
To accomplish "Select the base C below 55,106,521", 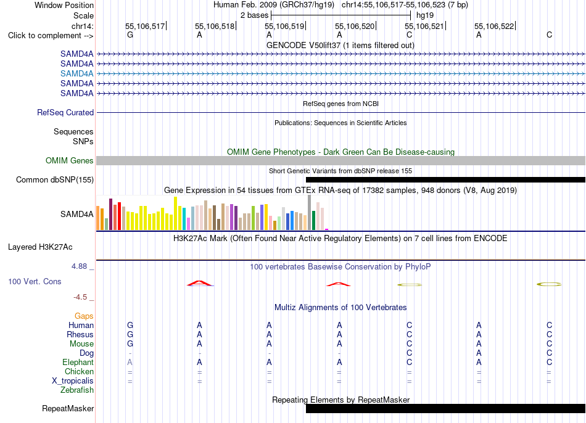I will pyautogui.click(x=409, y=35).
